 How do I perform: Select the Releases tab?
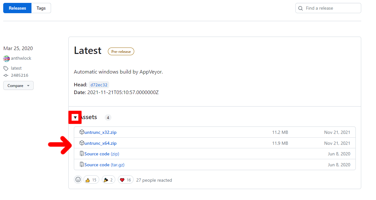click(x=17, y=8)
